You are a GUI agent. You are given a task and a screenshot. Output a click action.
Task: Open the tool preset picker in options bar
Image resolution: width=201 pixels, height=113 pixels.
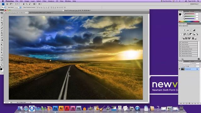3,8
